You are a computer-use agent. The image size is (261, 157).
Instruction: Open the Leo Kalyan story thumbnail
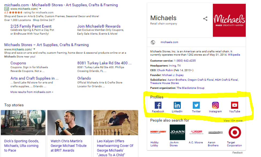coord(116,123)
